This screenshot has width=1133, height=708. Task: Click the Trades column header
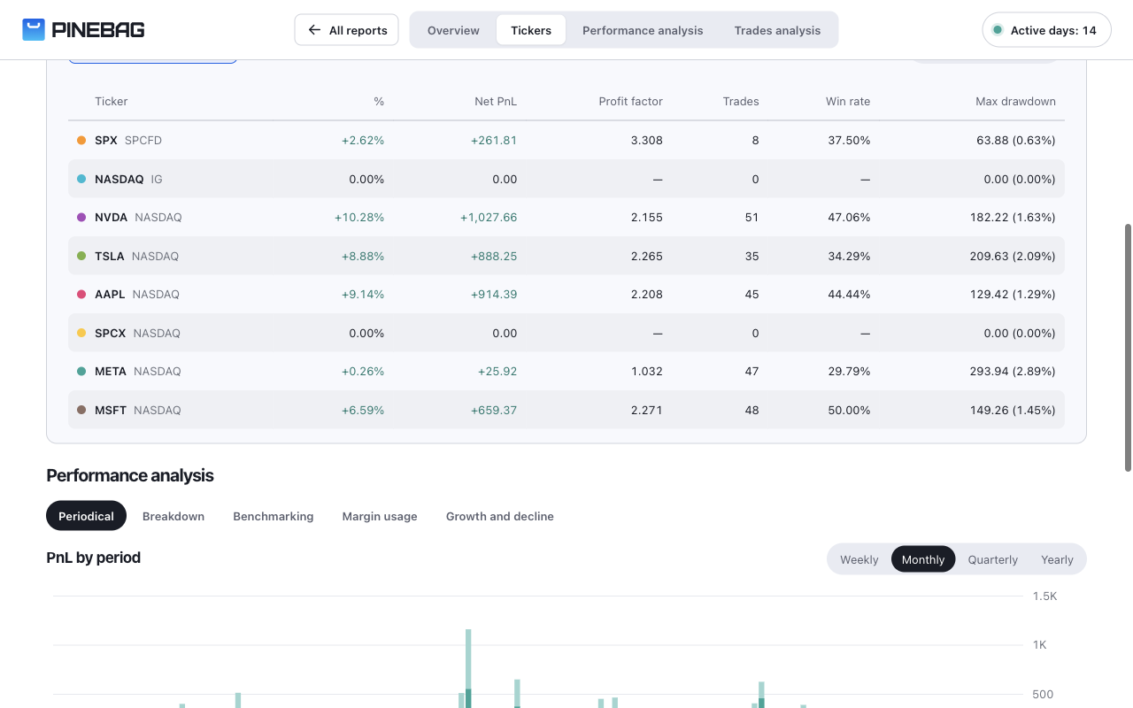tap(741, 101)
